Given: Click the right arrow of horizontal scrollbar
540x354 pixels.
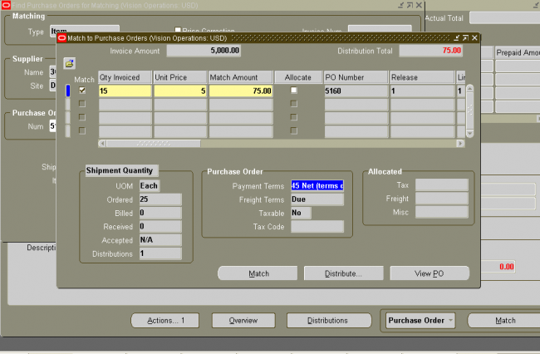Looking at the screenshot, I should click(x=460, y=143).
